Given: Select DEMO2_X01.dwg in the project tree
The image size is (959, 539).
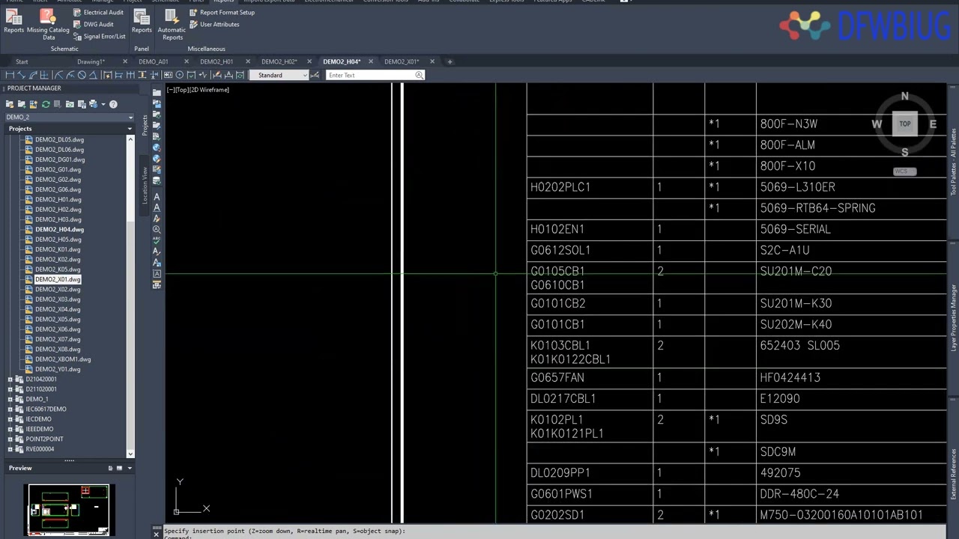Looking at the screenshot, I should (x=58, y=279).
